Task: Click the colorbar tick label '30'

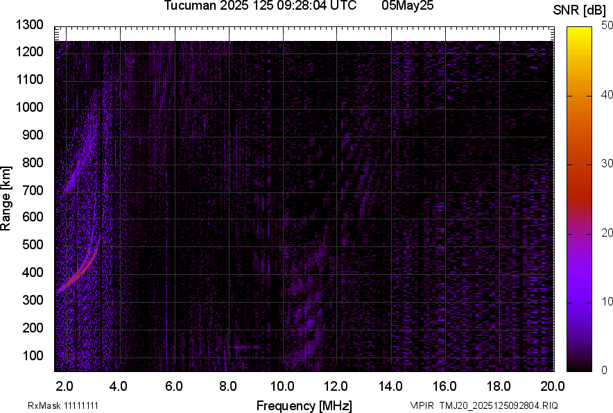Action: (607, 164)
